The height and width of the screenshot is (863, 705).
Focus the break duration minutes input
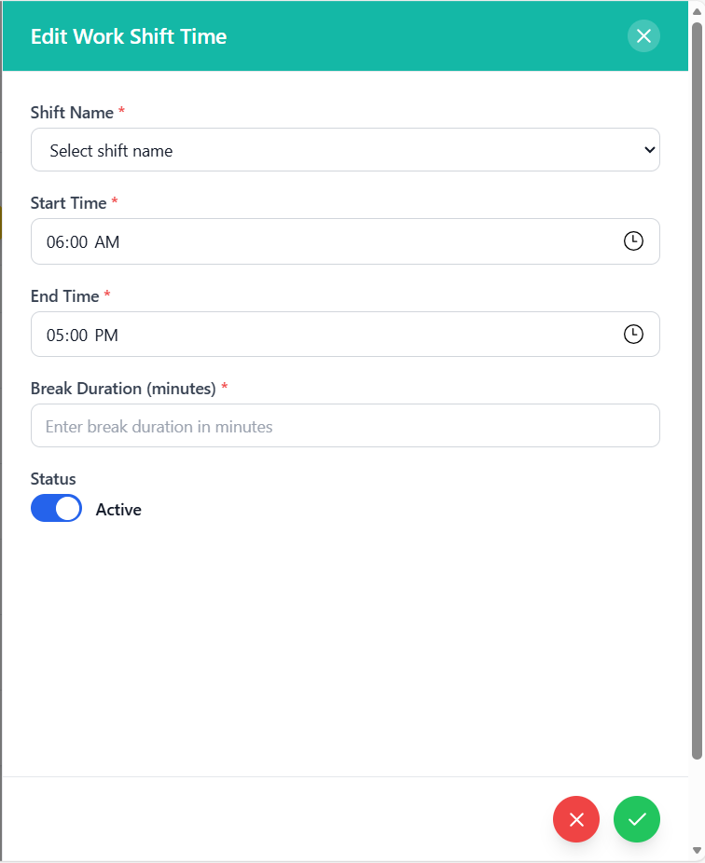click(345, 426)
